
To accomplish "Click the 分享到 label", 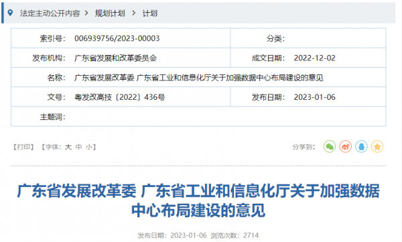I will [304, 147].
